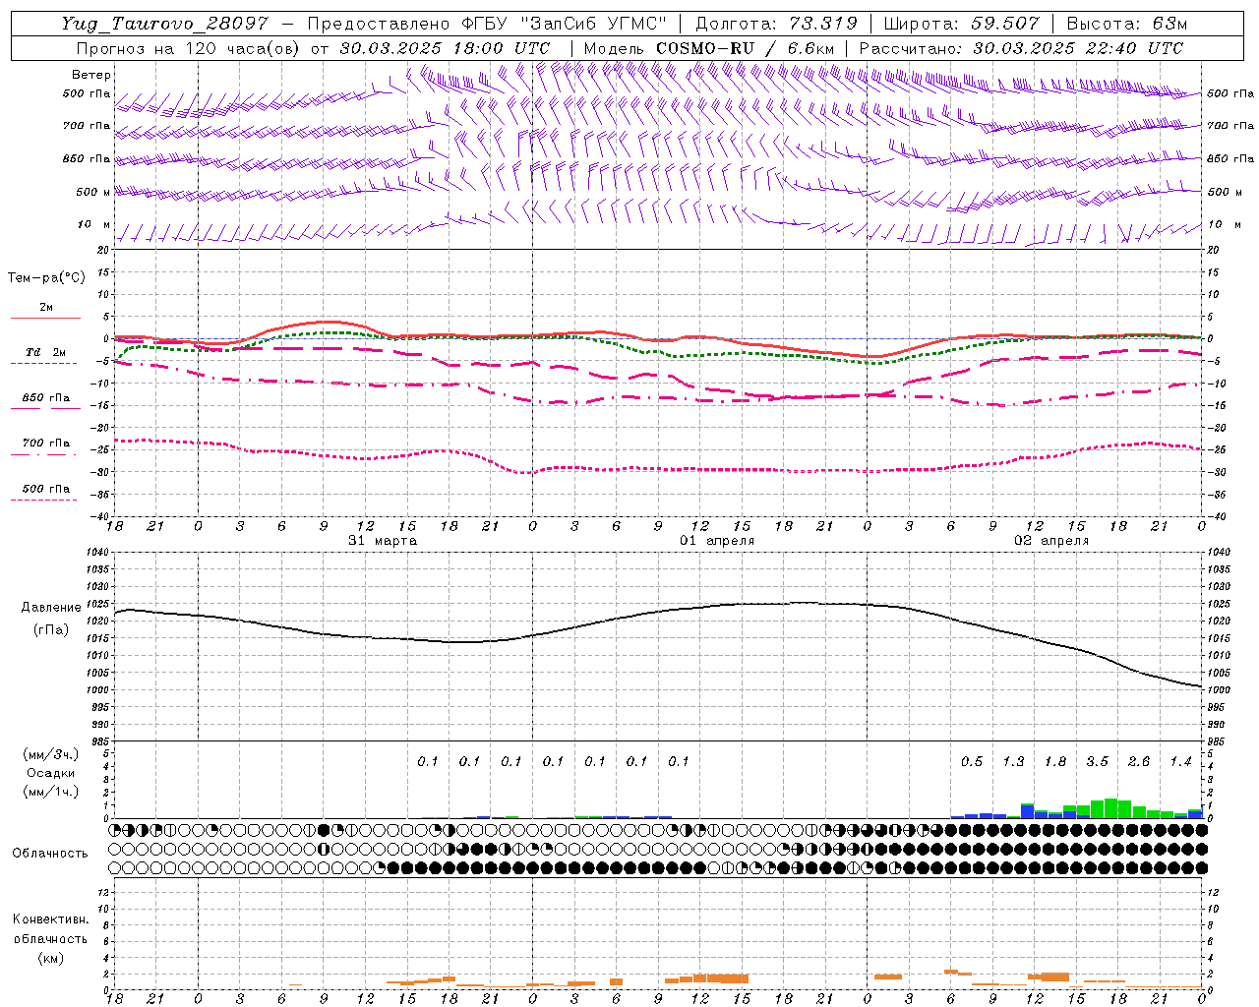1259x1007 pixels.
Task: Click the 2м temperature legend entry
Action: [x=46, y=308]
